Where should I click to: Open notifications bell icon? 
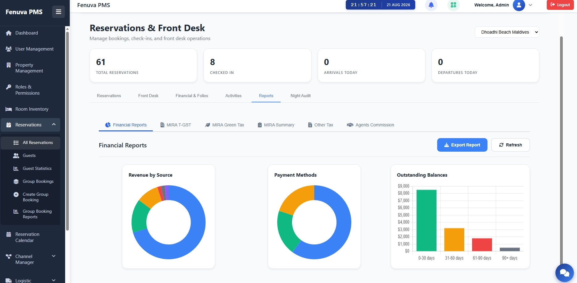tap(431, 5)
